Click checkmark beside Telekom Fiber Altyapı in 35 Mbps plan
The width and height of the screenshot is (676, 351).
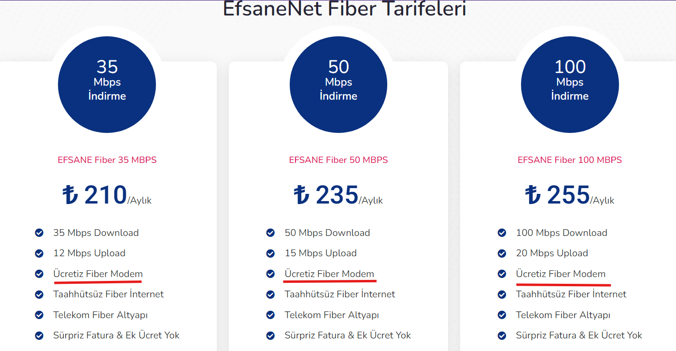(39, 315)
